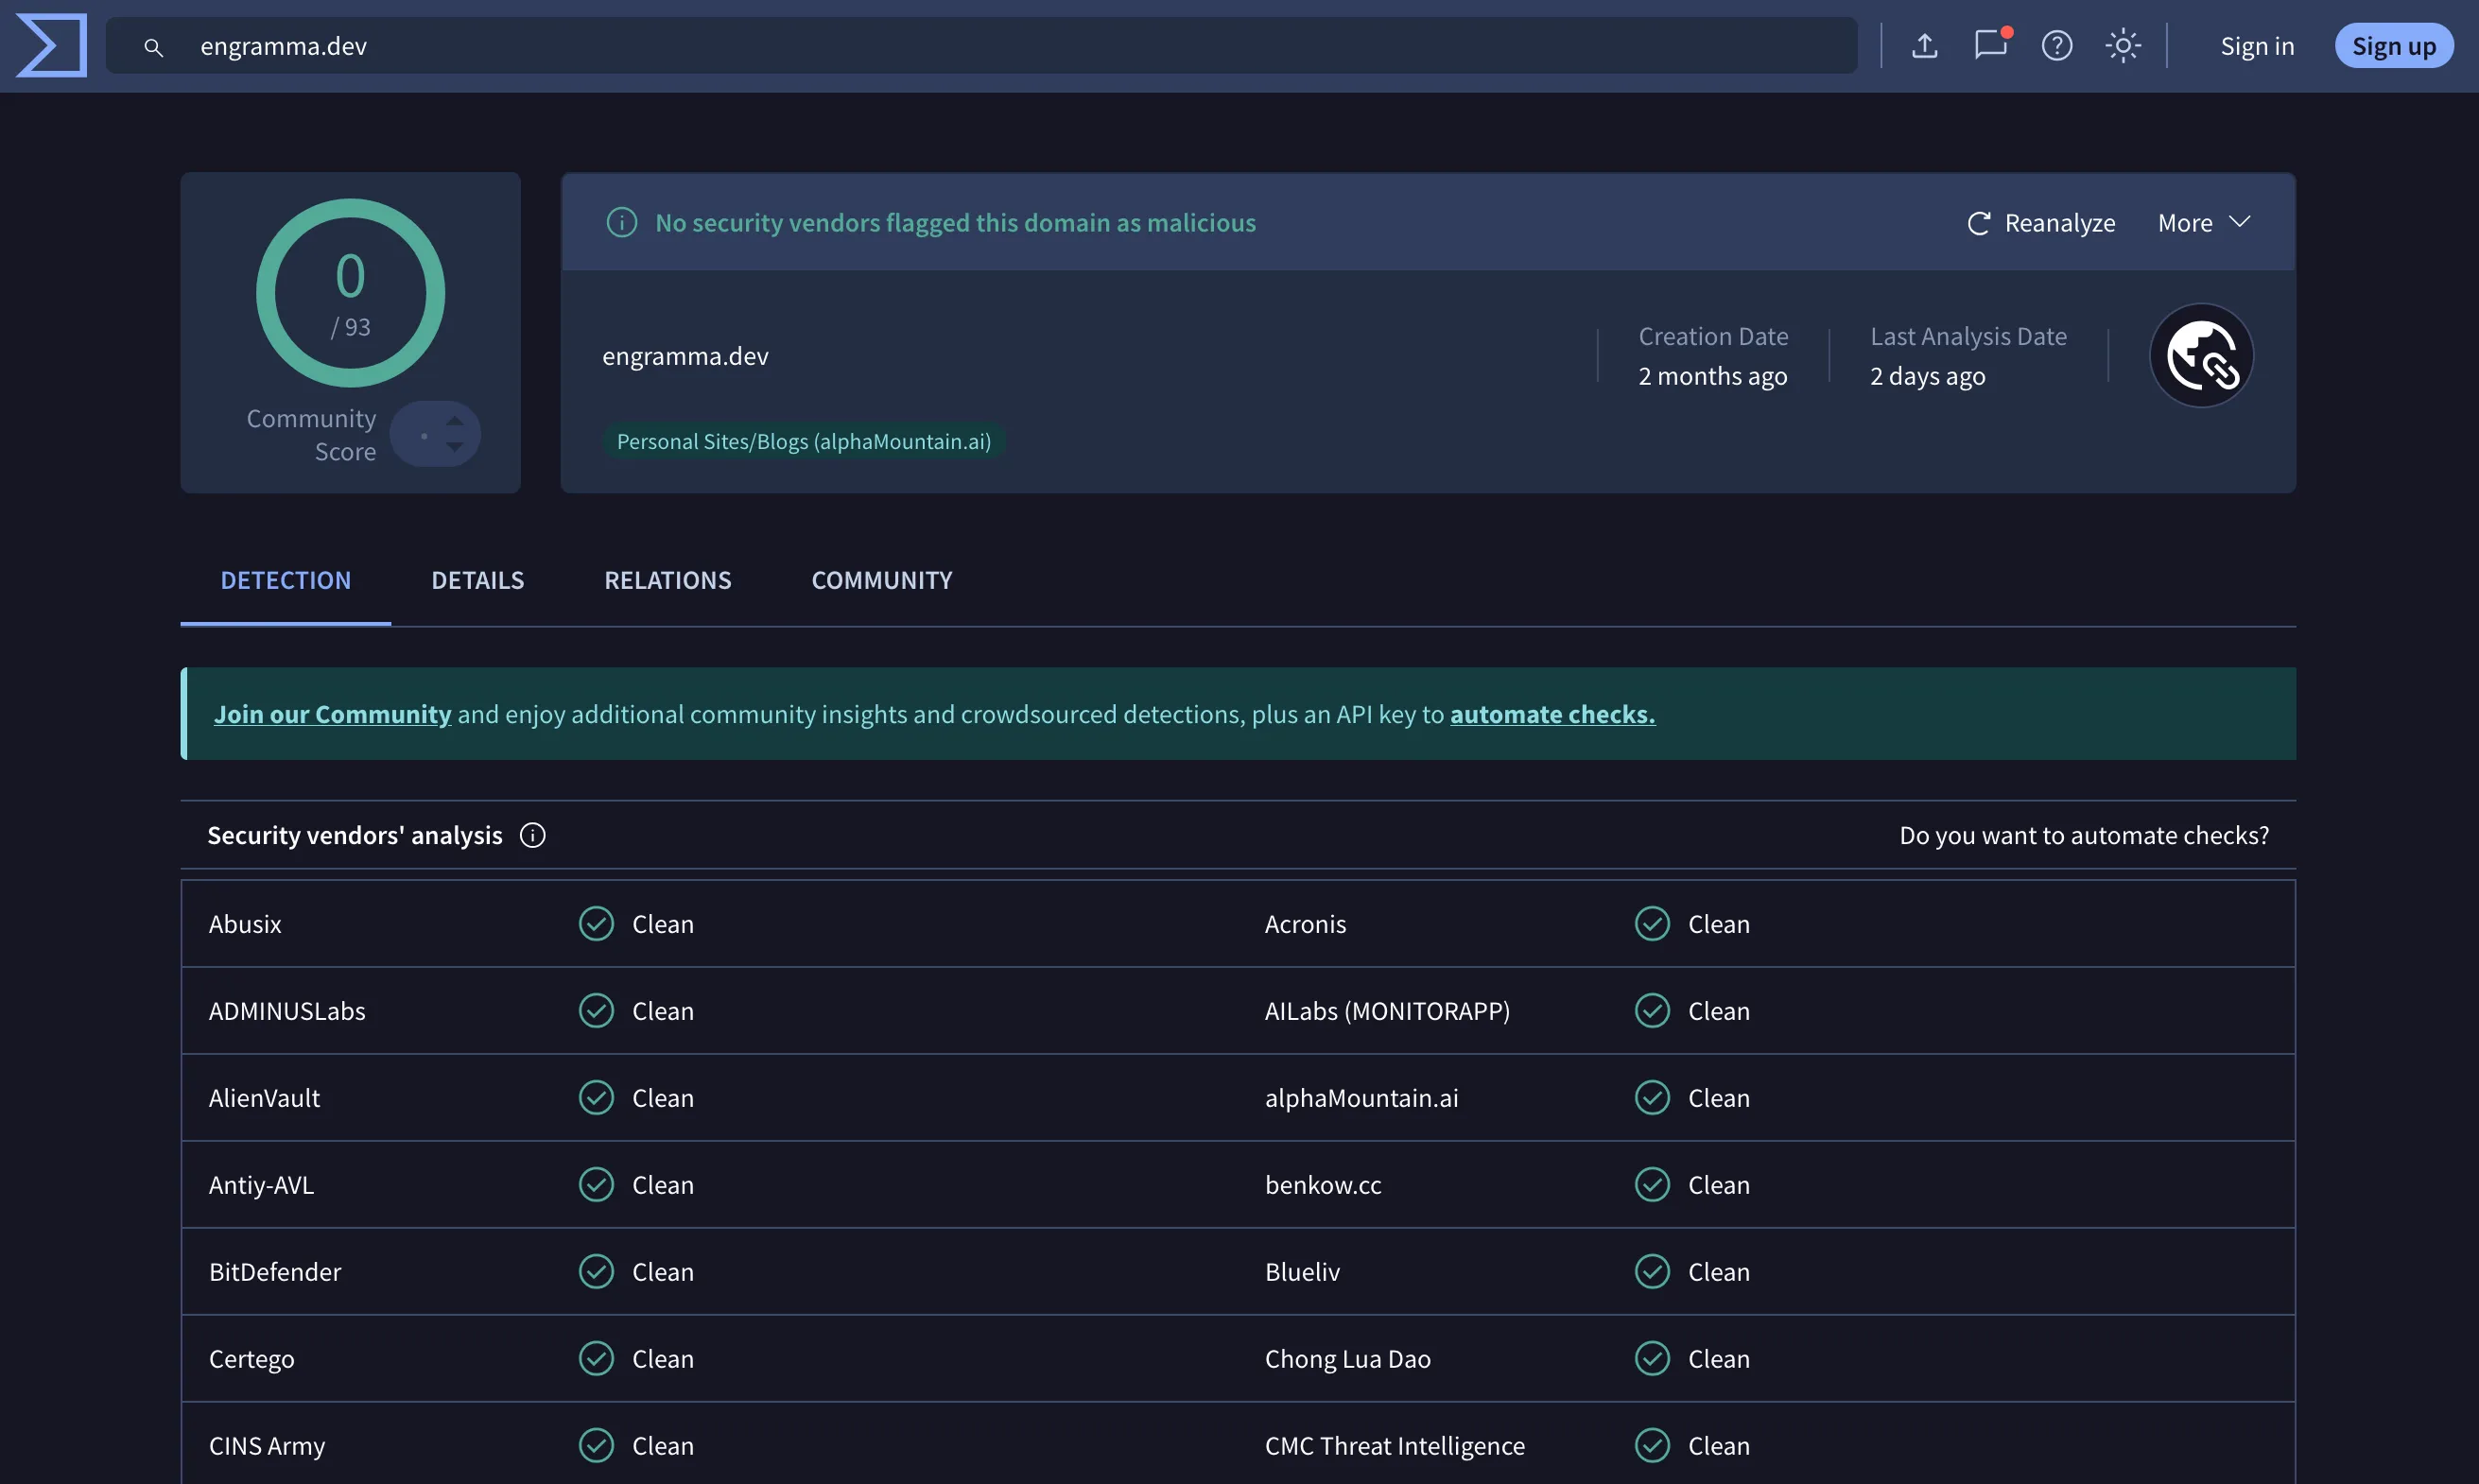Open the RELATIONS tab
The height and width of the screenshot is (1484, 2479).
(667, 580)
